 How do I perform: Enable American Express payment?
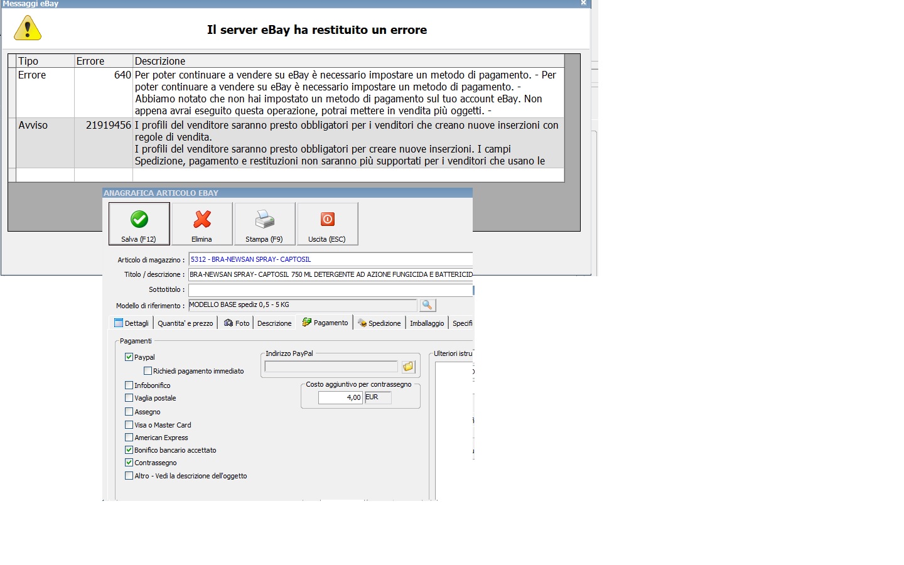pyautogui.click(x=129, y=437)
